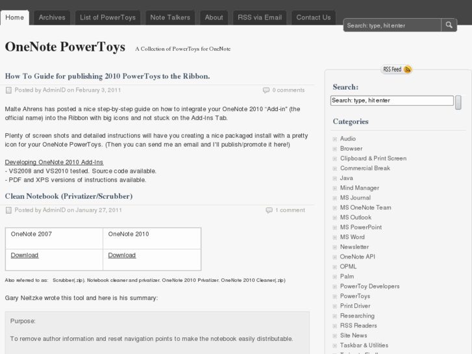Screen dimensions: 472x354
Task: Open Taskbar & Utilities category
Action: (x=364, y=346)
